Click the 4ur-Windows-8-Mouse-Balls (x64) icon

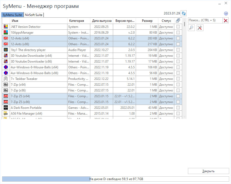click(x=6, y=67)
